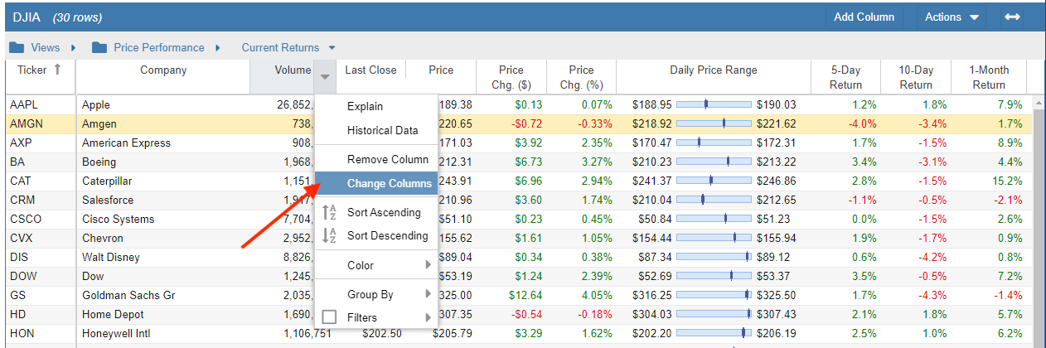Toggle the Filters checkbox in menu
This screenshot has width=1046, height=348.
click(x=329, y=317)
